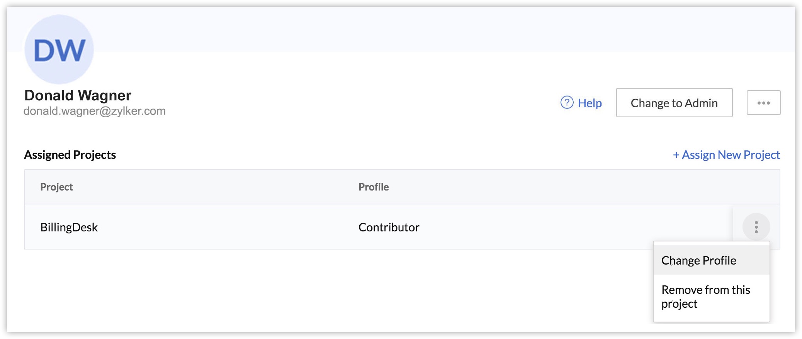Open the horizontal ellipsis more options button
This screenshot has width=802, height=339.
763,103
